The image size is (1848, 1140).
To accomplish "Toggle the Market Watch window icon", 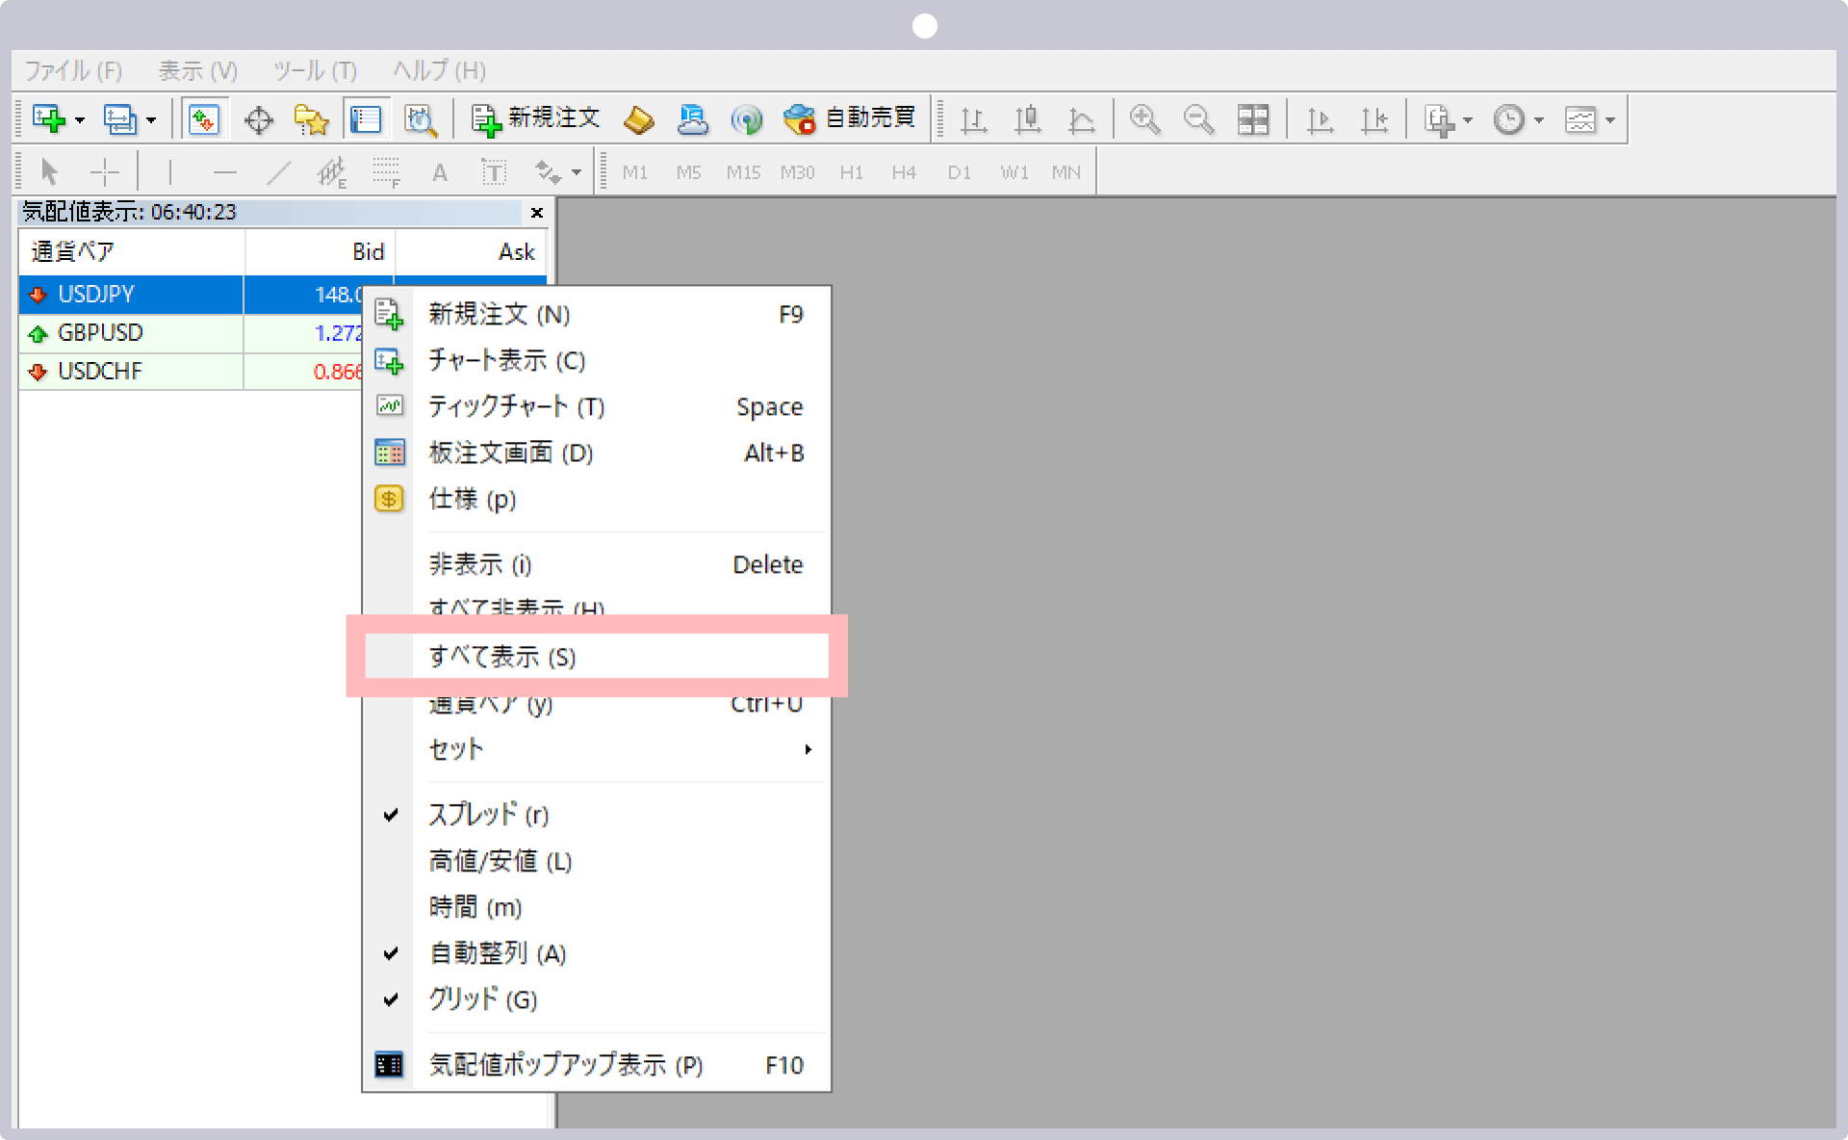I will 204,119.
